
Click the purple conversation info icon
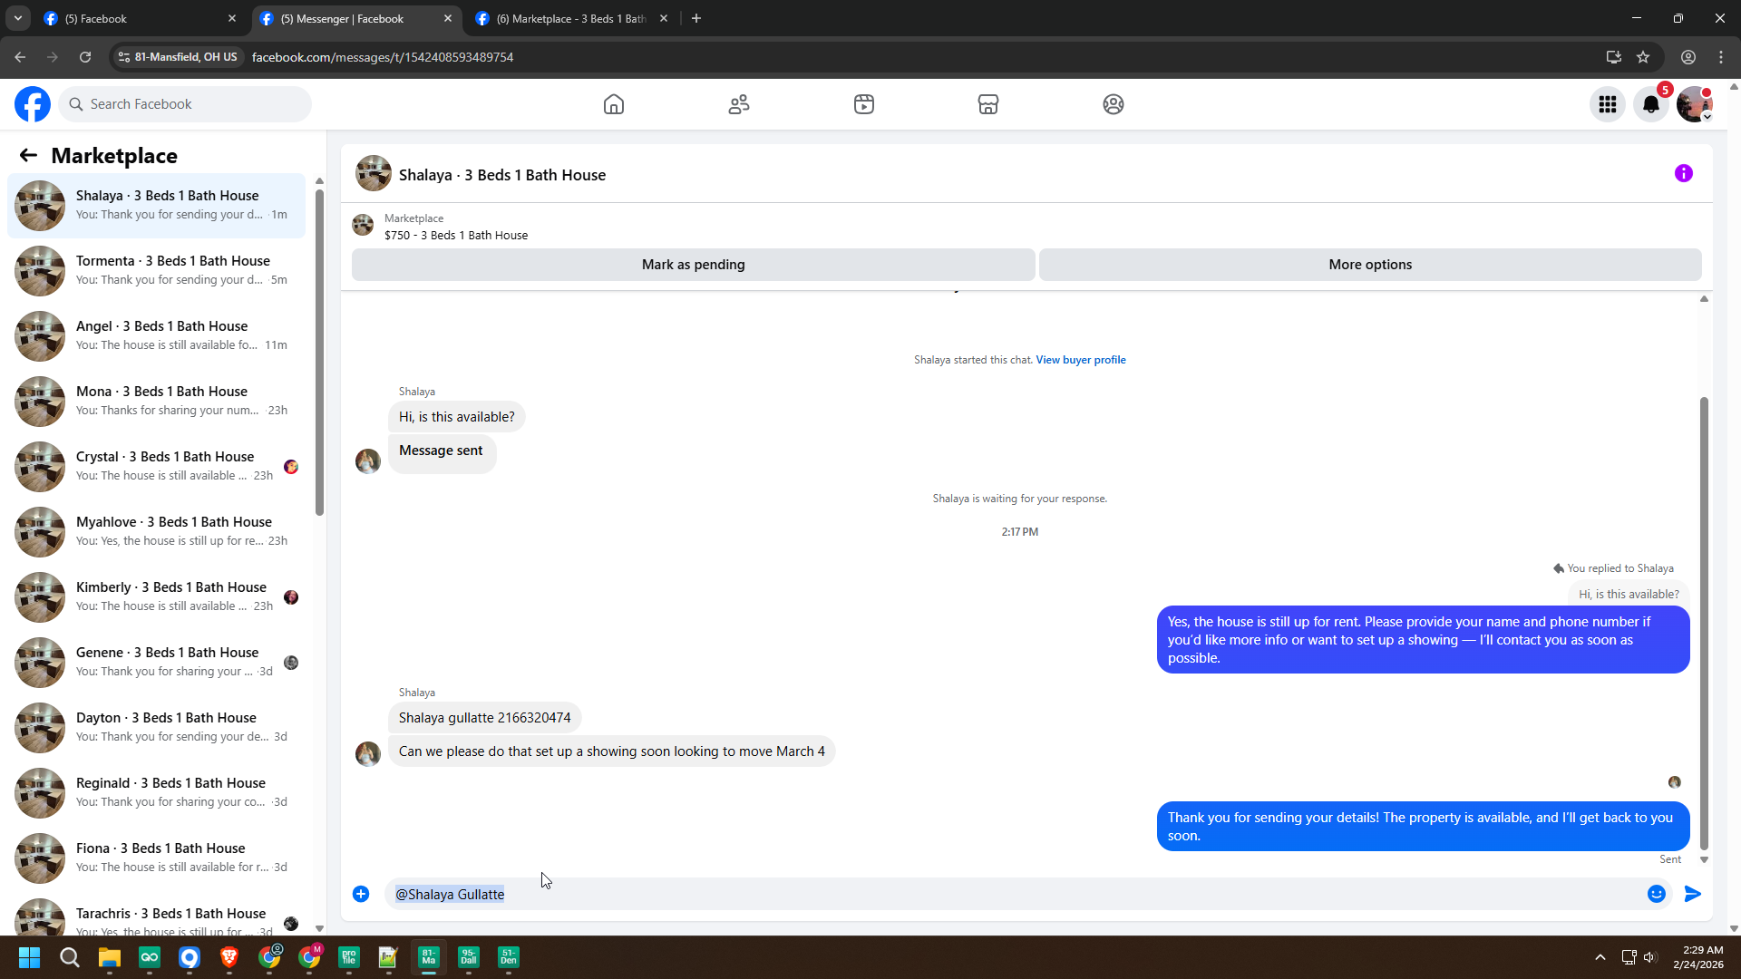click(x=1683, y=173)
